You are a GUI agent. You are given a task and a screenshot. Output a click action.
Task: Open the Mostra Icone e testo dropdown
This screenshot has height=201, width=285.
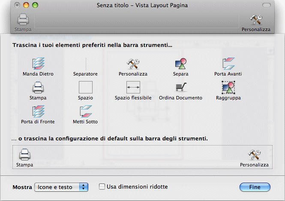point(61,187)
